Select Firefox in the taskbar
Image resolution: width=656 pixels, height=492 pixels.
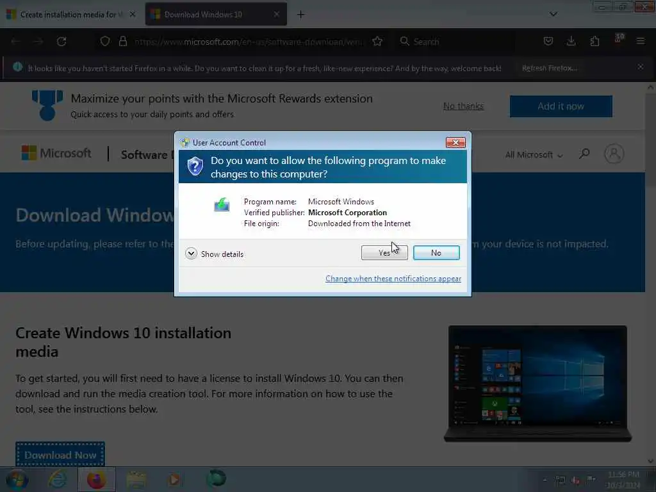[96, 479]
